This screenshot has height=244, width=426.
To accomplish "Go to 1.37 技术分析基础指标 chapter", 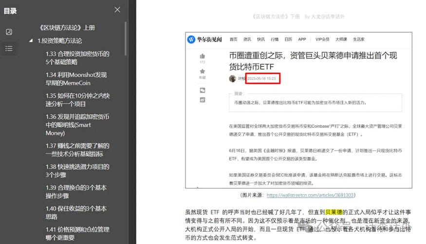I will (77, 150).
